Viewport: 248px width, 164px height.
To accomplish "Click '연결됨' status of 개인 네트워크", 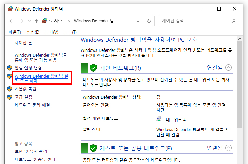I will [x=215, y=68].
